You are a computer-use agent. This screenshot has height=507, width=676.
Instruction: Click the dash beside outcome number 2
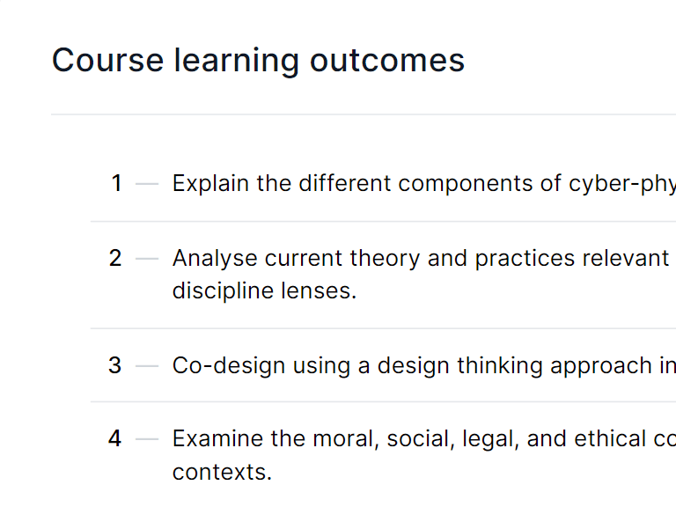tap(147, 259)
